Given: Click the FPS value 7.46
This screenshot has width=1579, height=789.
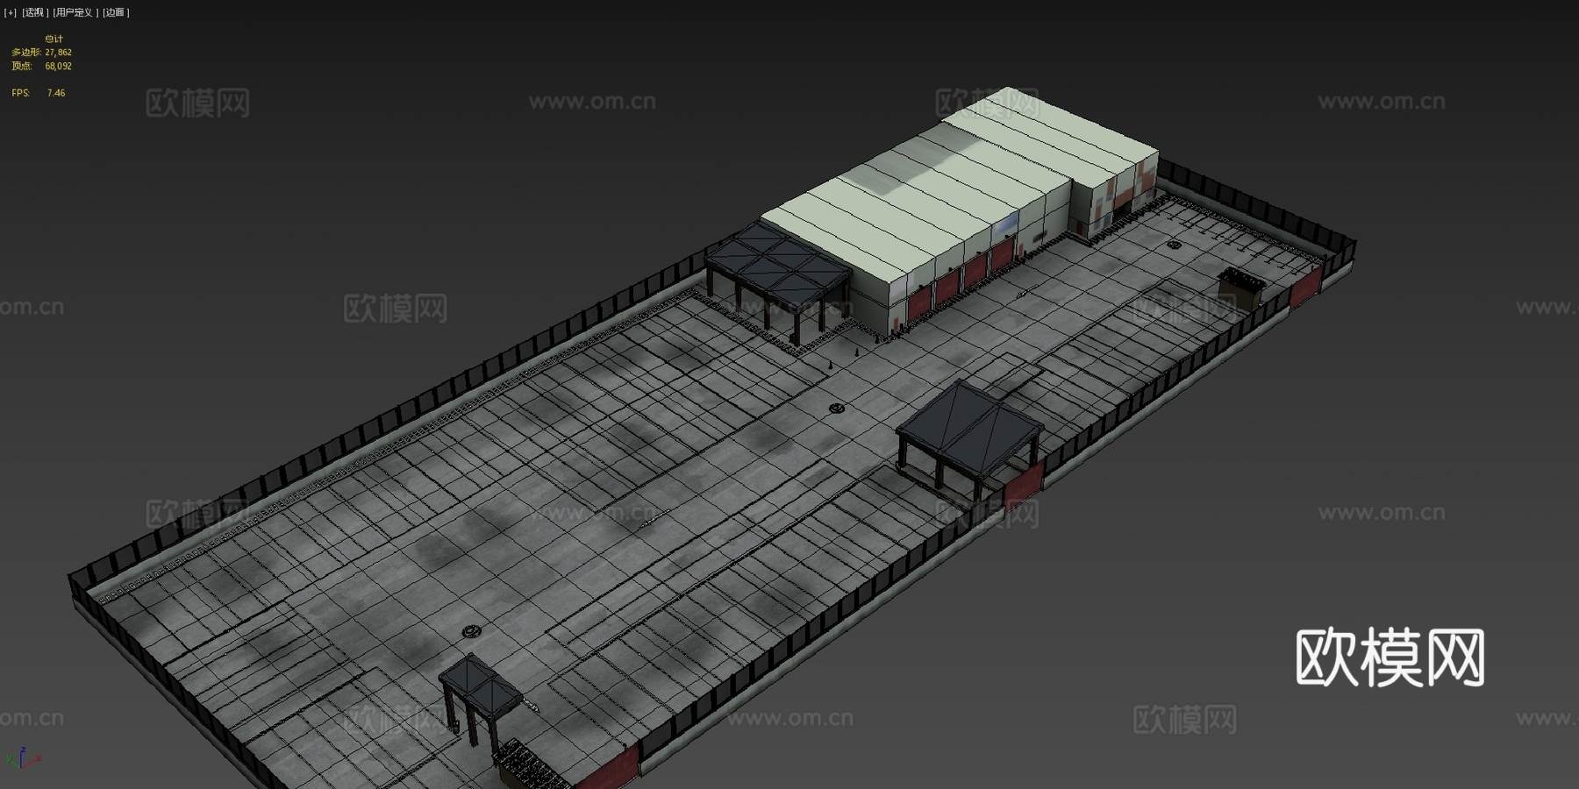Looking at the screenshot, I should pyautogui.click(x=56, y=93).
